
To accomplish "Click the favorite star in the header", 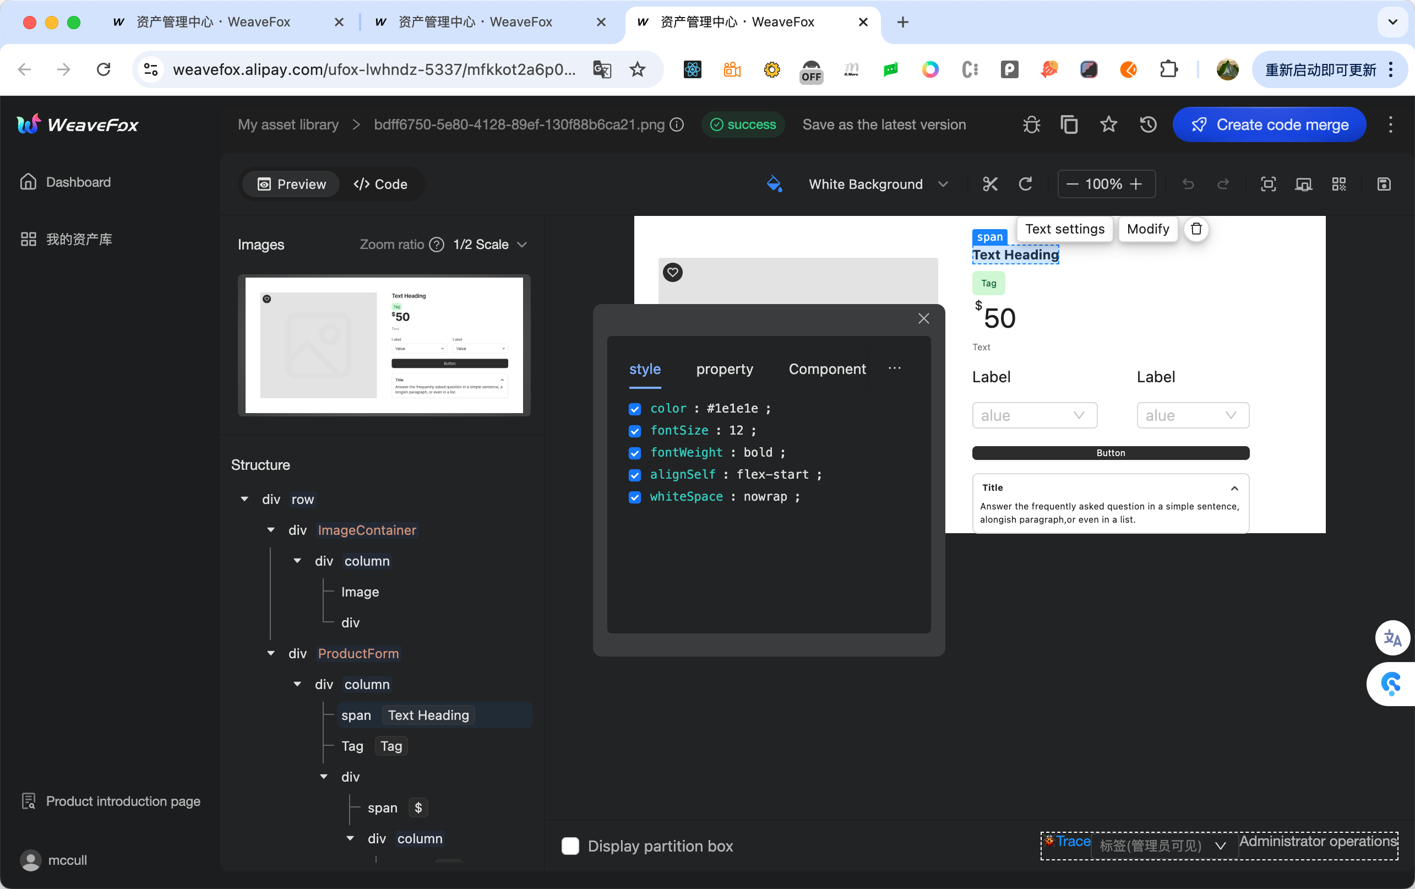I will click(1108, 124).
